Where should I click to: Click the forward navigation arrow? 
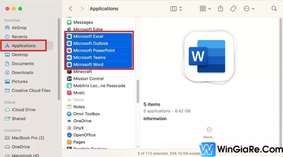(x=82, y=8)
